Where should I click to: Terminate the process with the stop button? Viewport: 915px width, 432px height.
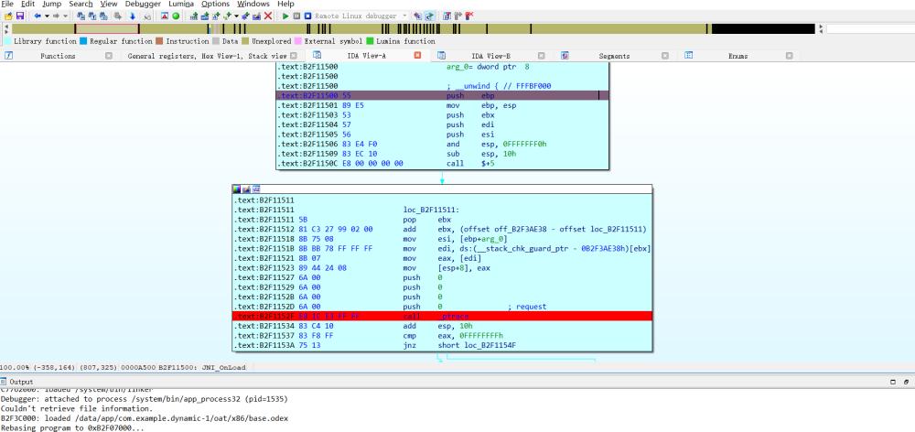click(x=307, y=16)
